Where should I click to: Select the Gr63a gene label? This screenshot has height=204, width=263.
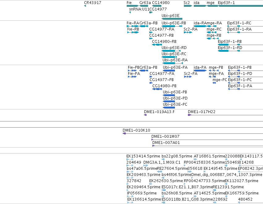[x=145, y=3]
